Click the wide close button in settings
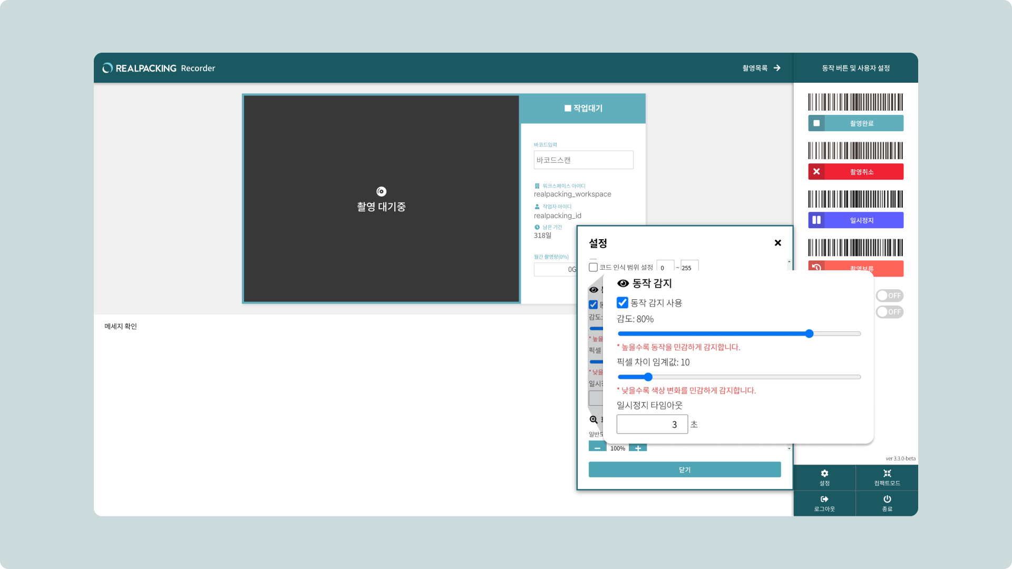Viewport: 1012px width, 569px height. 684,469
